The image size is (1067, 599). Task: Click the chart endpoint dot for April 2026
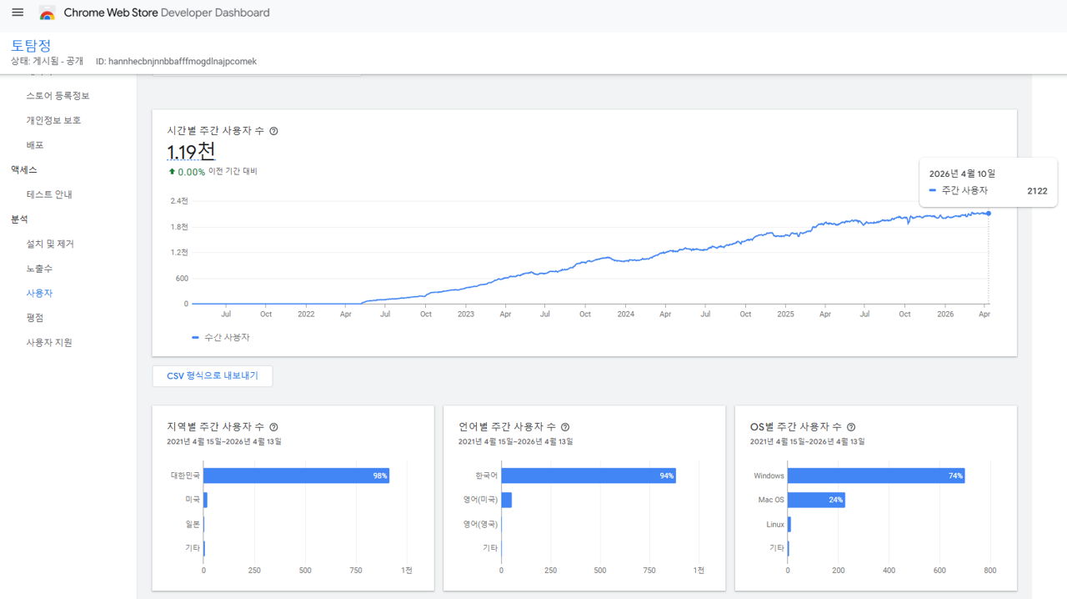[989, 214]
